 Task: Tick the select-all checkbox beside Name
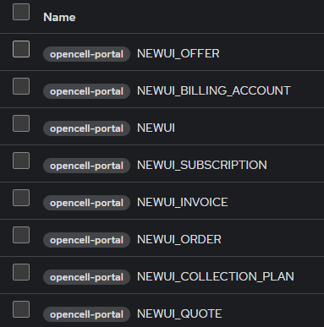pyautogui.click(x=21, y=12)
